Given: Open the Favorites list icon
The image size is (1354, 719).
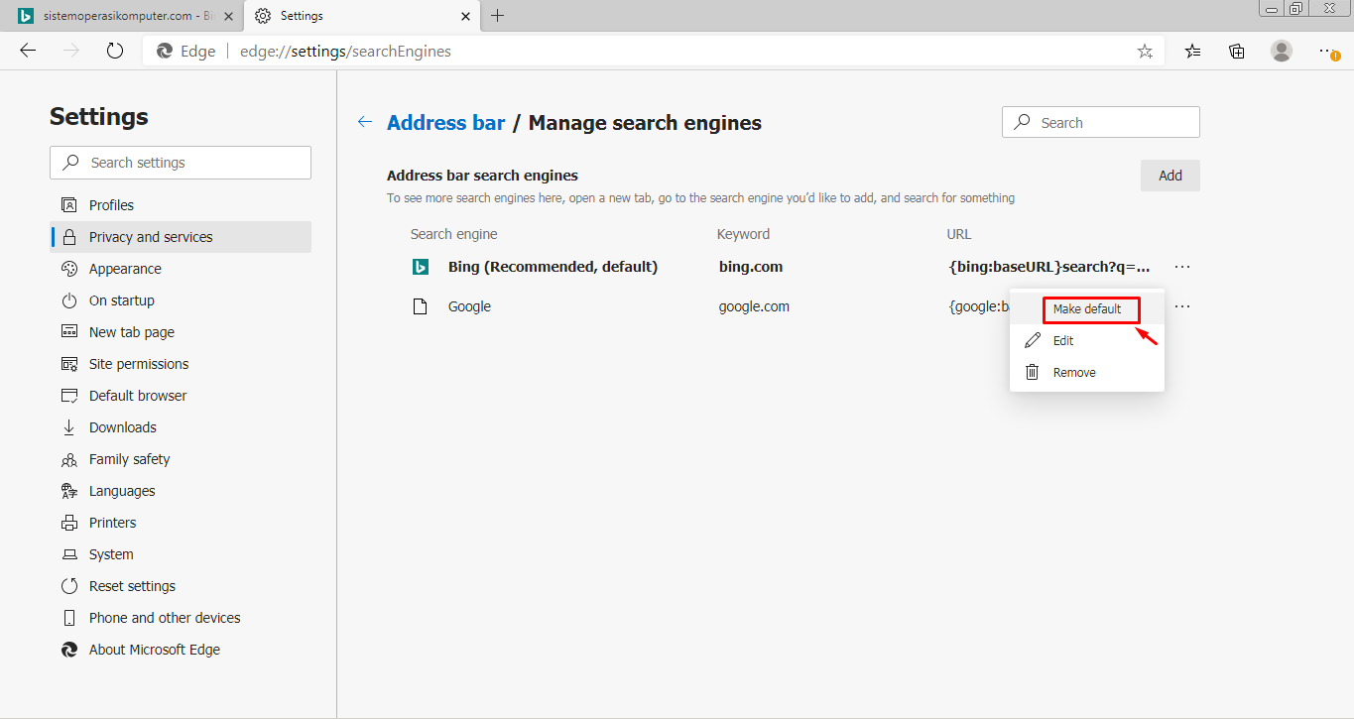Looking at the screenshot, I should 1193,52.
